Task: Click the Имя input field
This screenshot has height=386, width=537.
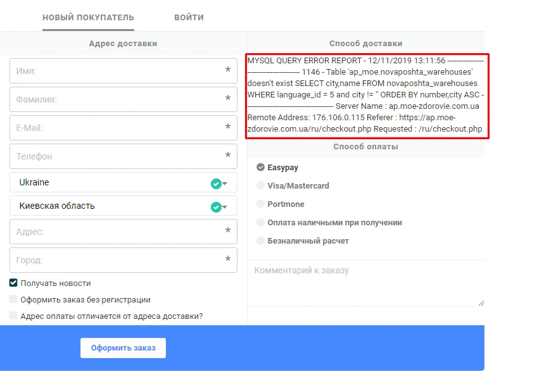Action: click(117, 71)
